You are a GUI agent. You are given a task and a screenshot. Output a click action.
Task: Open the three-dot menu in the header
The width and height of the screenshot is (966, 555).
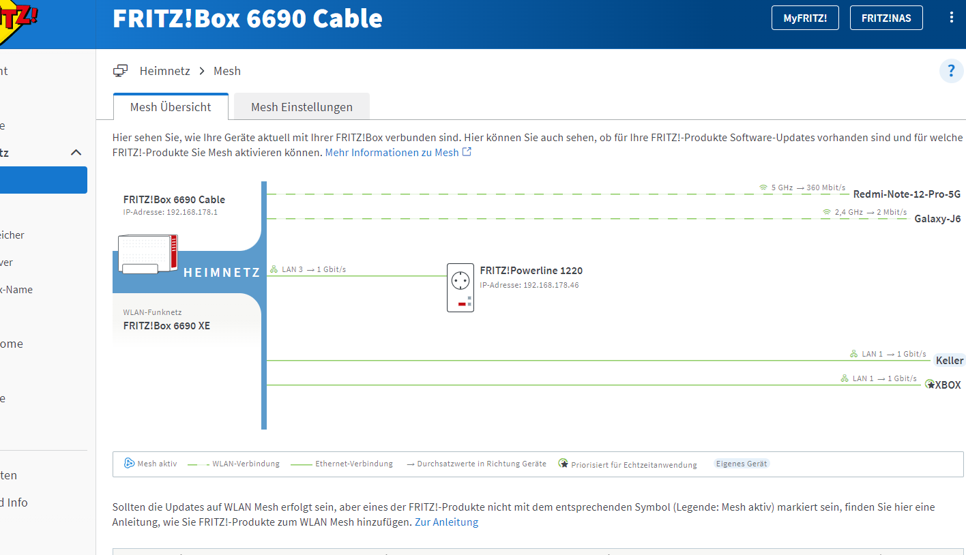point(952,18)
